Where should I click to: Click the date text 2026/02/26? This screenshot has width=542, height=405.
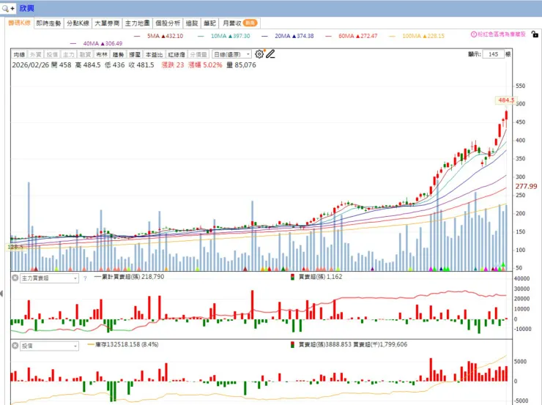coord(31,65)
